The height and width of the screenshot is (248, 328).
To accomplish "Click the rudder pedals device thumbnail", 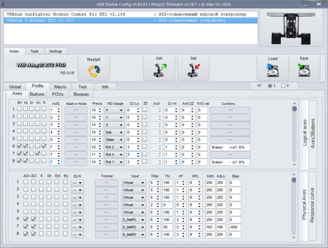I will (x=291, y=28).
